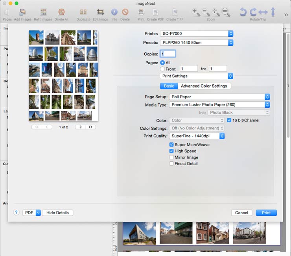
Task: Open the Printer dropdown SC-P7000
Action: tap(197, 34)
